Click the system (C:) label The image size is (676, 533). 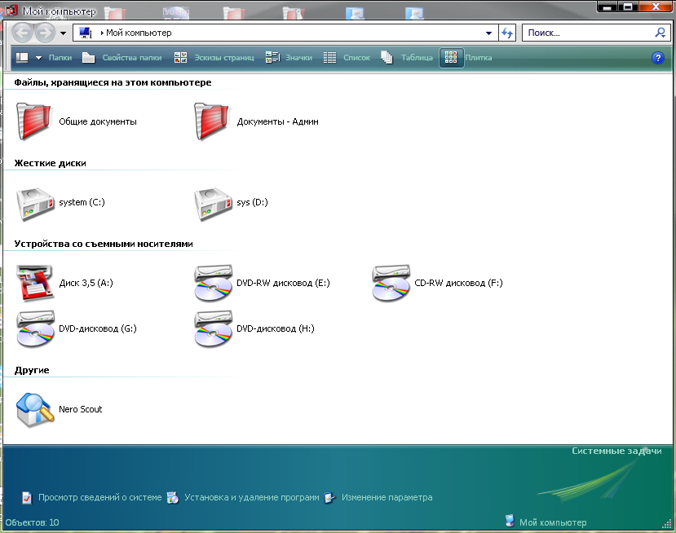82,202
